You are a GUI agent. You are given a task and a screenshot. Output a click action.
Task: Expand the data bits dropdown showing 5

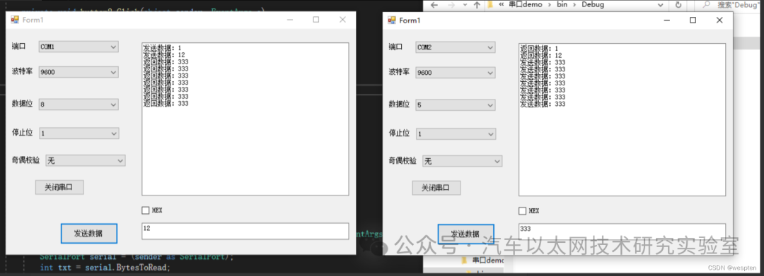click(456, 105)
